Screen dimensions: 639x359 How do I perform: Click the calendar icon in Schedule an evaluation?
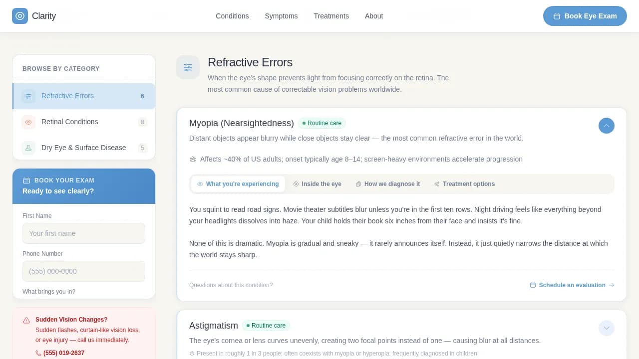pos(533,285)
